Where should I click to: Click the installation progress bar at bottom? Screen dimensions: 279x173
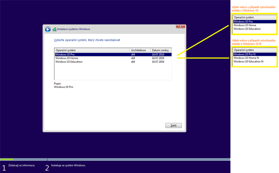pyautogui.click(x=115, y=159)
